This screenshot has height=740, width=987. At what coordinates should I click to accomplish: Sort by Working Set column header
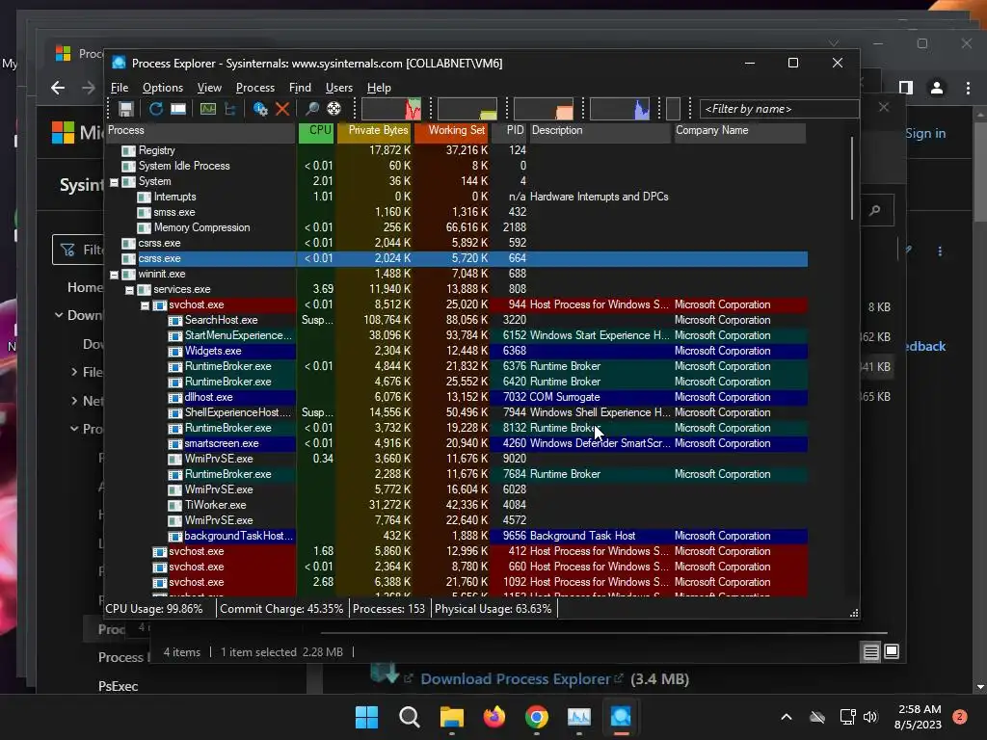pyautogui.click(x=451, y=131)
